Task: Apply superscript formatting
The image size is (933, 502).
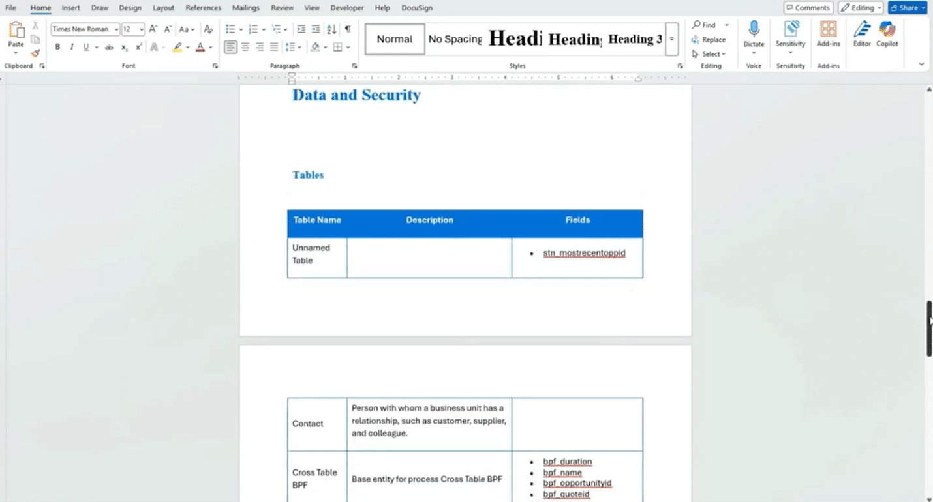Action: pyautogui.click(x=138, y=47)
